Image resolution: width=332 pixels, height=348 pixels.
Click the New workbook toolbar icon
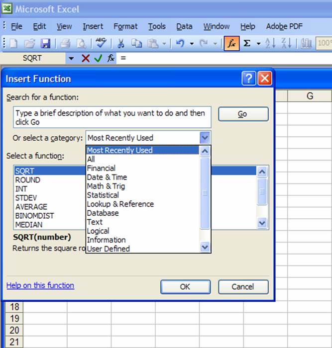tap(14, 43)
